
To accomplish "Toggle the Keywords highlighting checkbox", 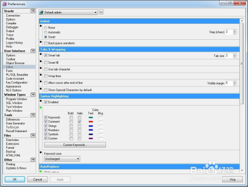I will click(45, 118).
